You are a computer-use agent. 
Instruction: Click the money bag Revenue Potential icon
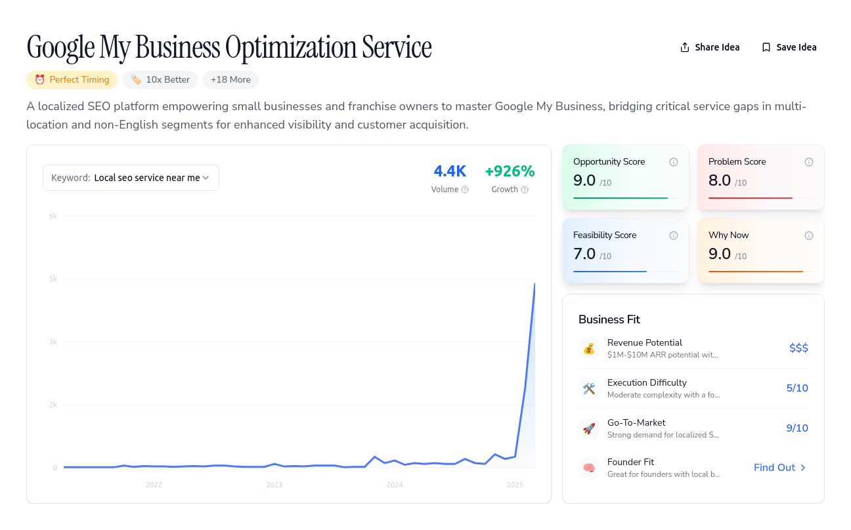(589, 348)
